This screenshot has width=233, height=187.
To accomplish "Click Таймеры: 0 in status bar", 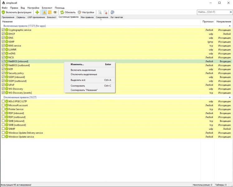I will click(x=221, y=185).
